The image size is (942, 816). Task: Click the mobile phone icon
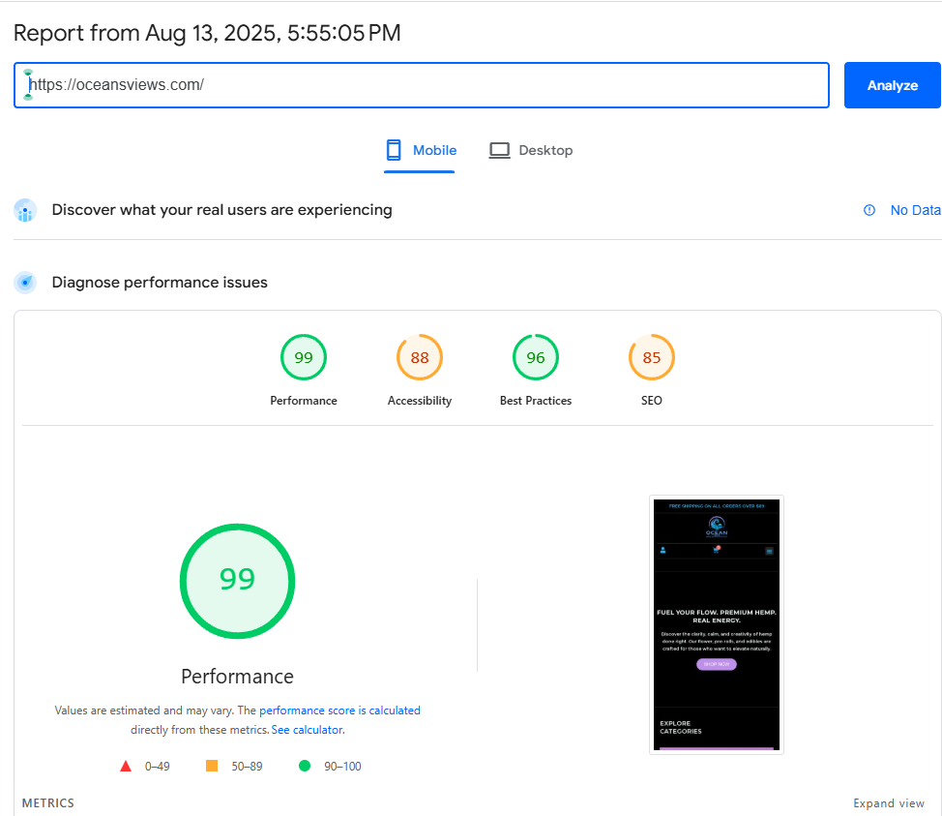pos(394,150)
